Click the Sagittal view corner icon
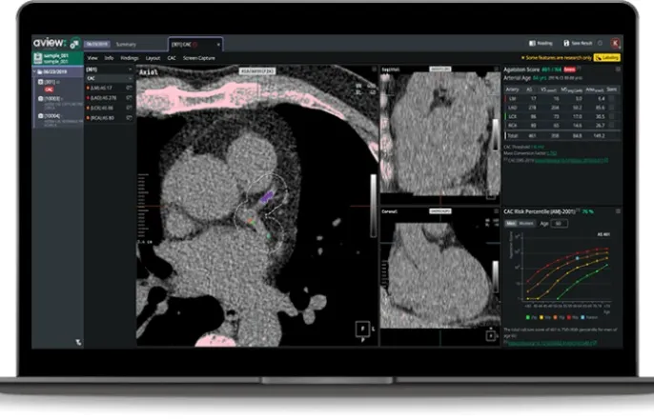 click(496, 70)
